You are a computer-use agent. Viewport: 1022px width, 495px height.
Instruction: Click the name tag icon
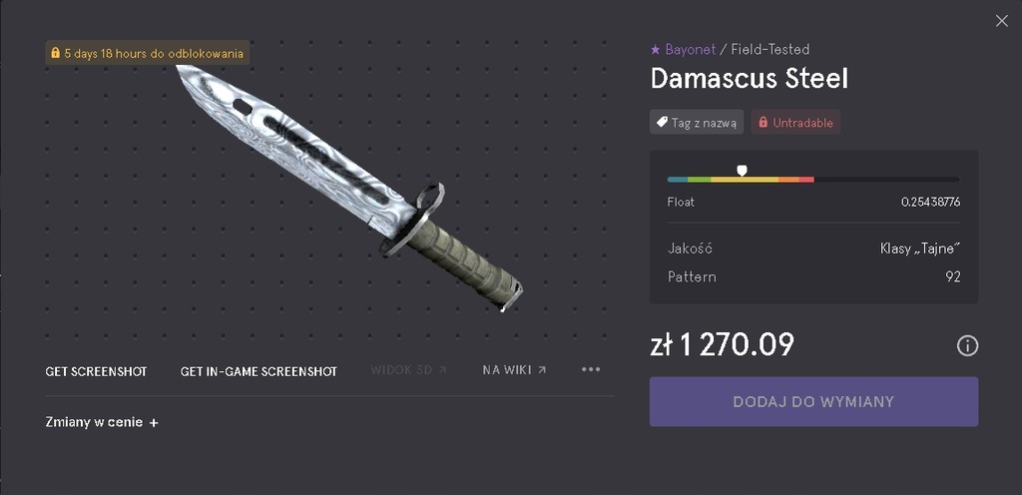click(662, 122)
